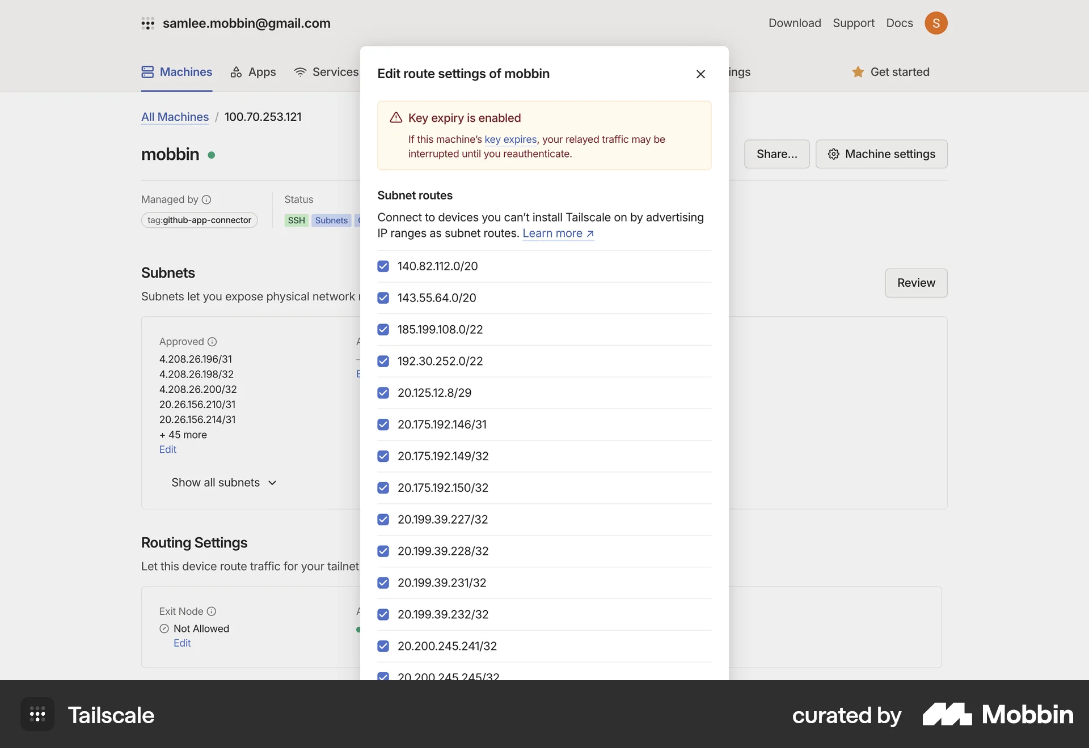Open the Machine settings gear icon
Image resolution: width=1089 pixels, height=748 pixels.
pos(834,154)
